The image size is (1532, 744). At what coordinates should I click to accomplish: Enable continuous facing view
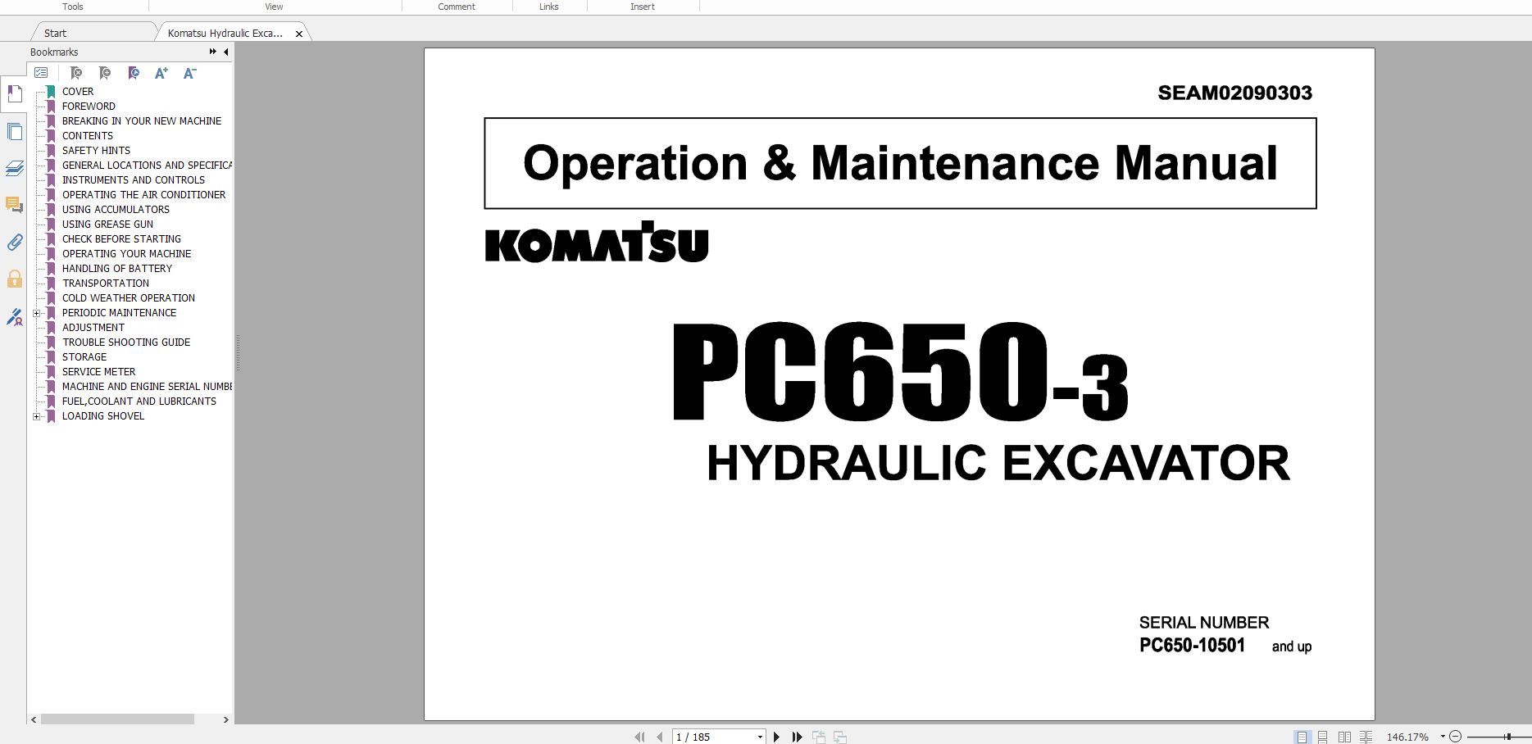(1366, 737)
